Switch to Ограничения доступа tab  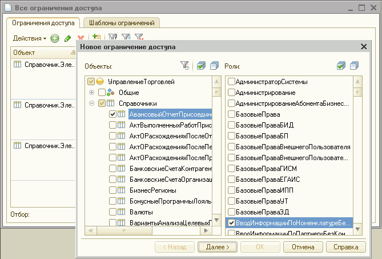(43, 23)
